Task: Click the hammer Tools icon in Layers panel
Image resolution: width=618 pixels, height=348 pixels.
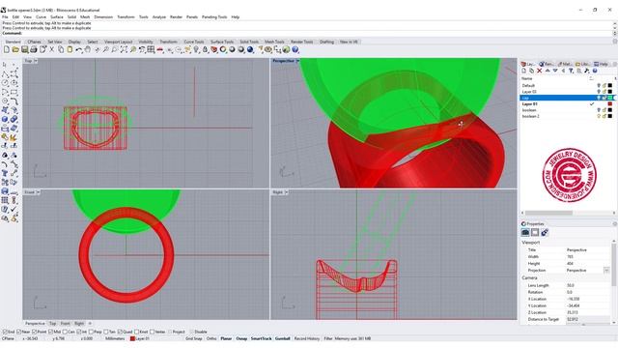Action: [587, 71]
